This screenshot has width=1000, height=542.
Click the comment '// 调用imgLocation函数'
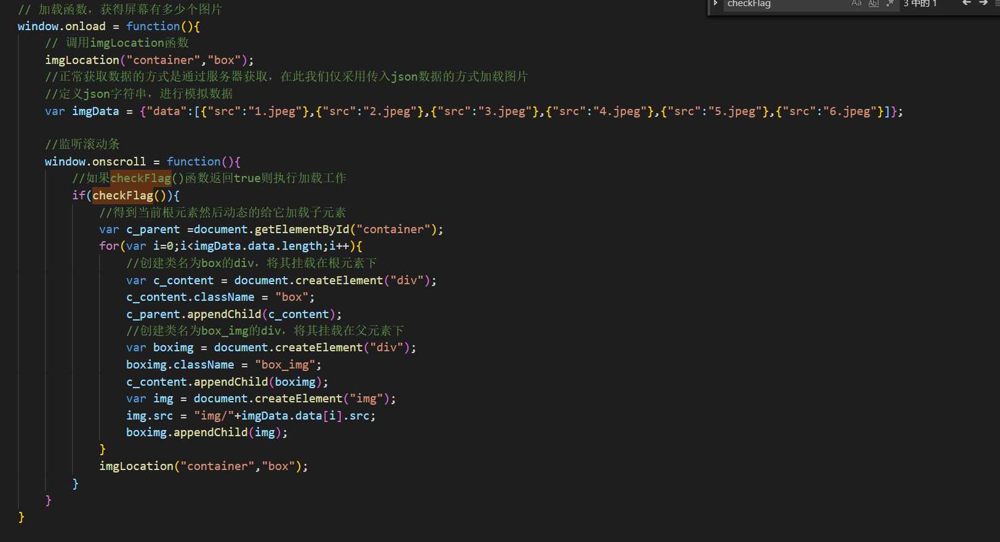[x=117, y=43]
